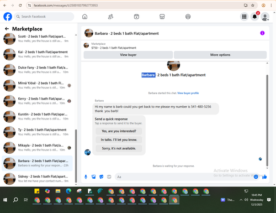Click the taskbar volume icon

(x=246, y=200)
